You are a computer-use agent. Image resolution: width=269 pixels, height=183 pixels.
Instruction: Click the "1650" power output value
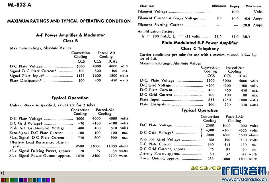coord(80,156)
